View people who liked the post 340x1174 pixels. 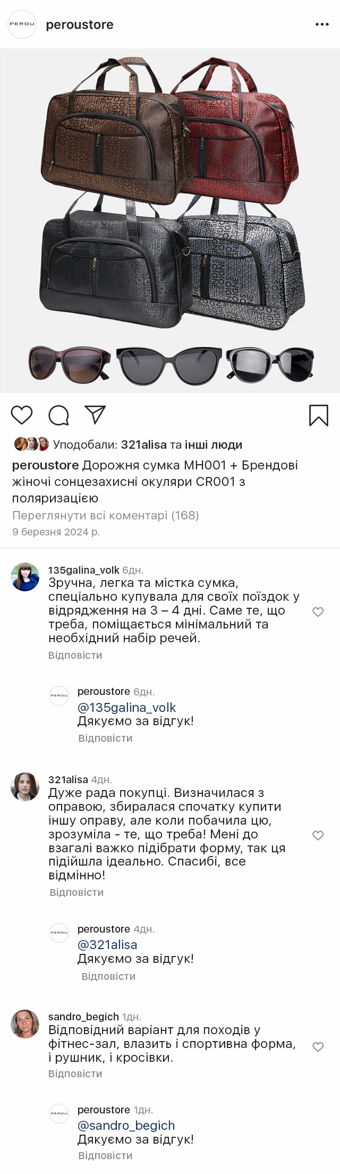click(148, 445)
